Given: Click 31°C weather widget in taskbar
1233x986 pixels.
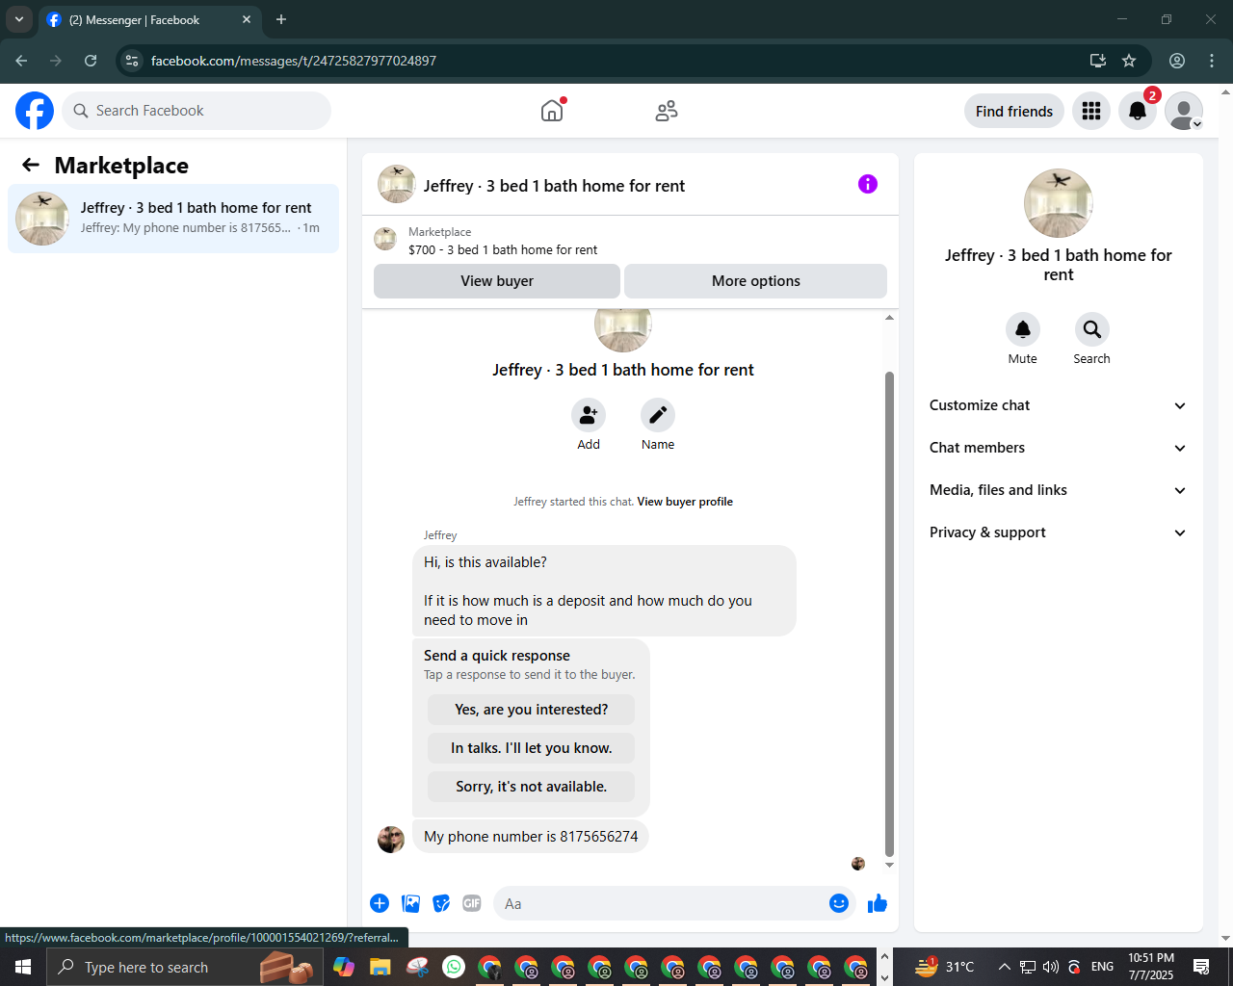Looking at the screenshot, I should click(x=944, y=967).
